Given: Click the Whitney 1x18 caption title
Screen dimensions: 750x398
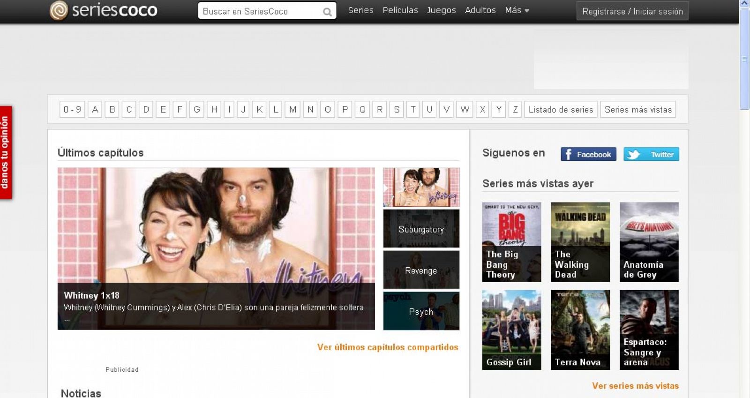Looking at the screenshot, I should coord(92,295).
